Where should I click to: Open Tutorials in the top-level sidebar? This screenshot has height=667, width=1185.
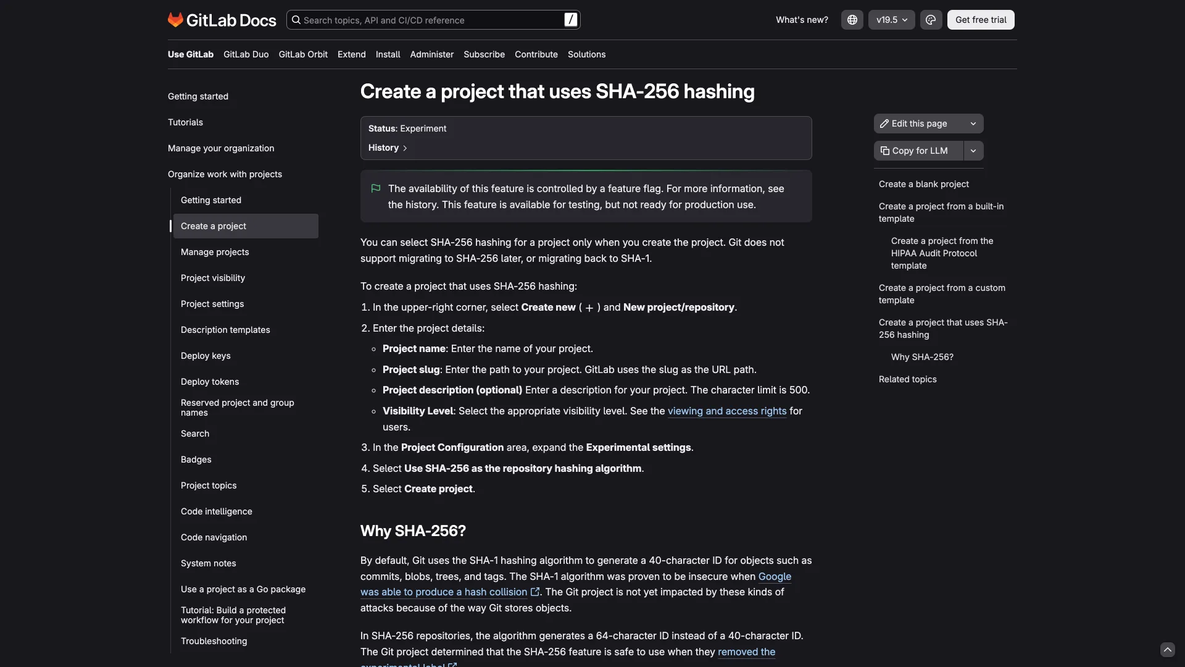coord(185,122)
